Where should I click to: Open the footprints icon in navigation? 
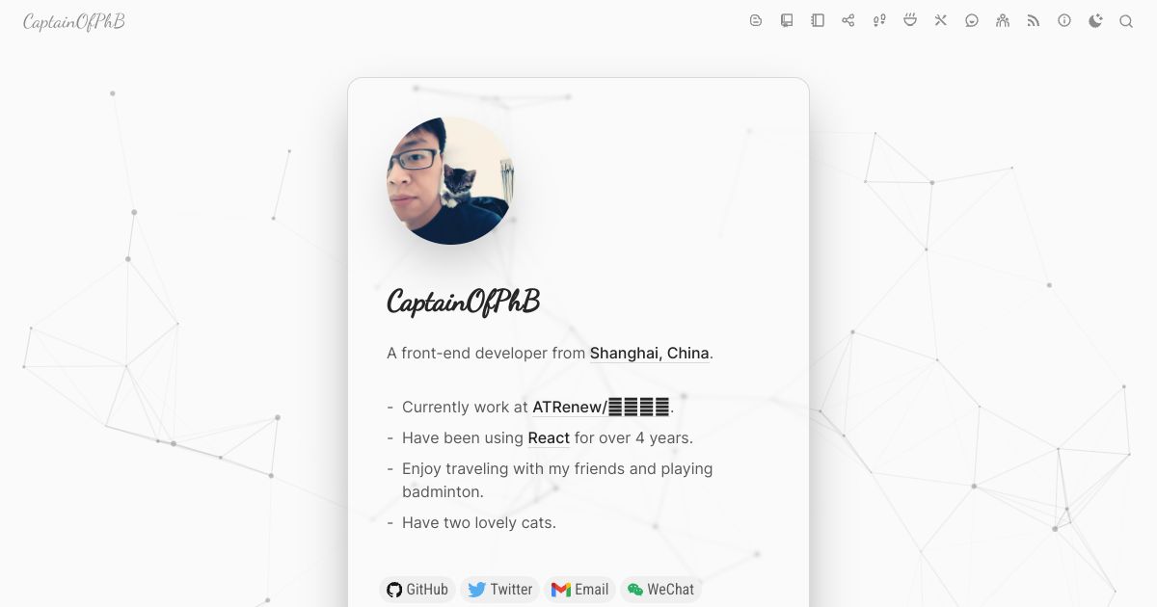[x=879, y=20]
